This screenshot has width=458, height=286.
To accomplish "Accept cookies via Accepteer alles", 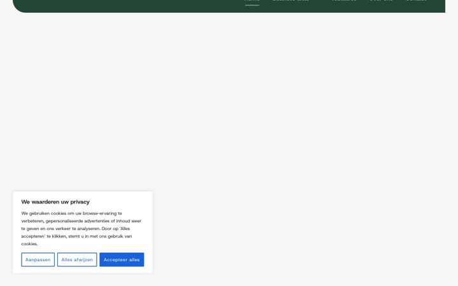I will [121, 259].
